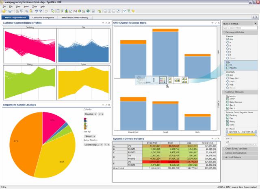Uncheck the Declining segment checkbox
Image resolution: width=260 pixels, height=189 pixels.
coord(227,115)
